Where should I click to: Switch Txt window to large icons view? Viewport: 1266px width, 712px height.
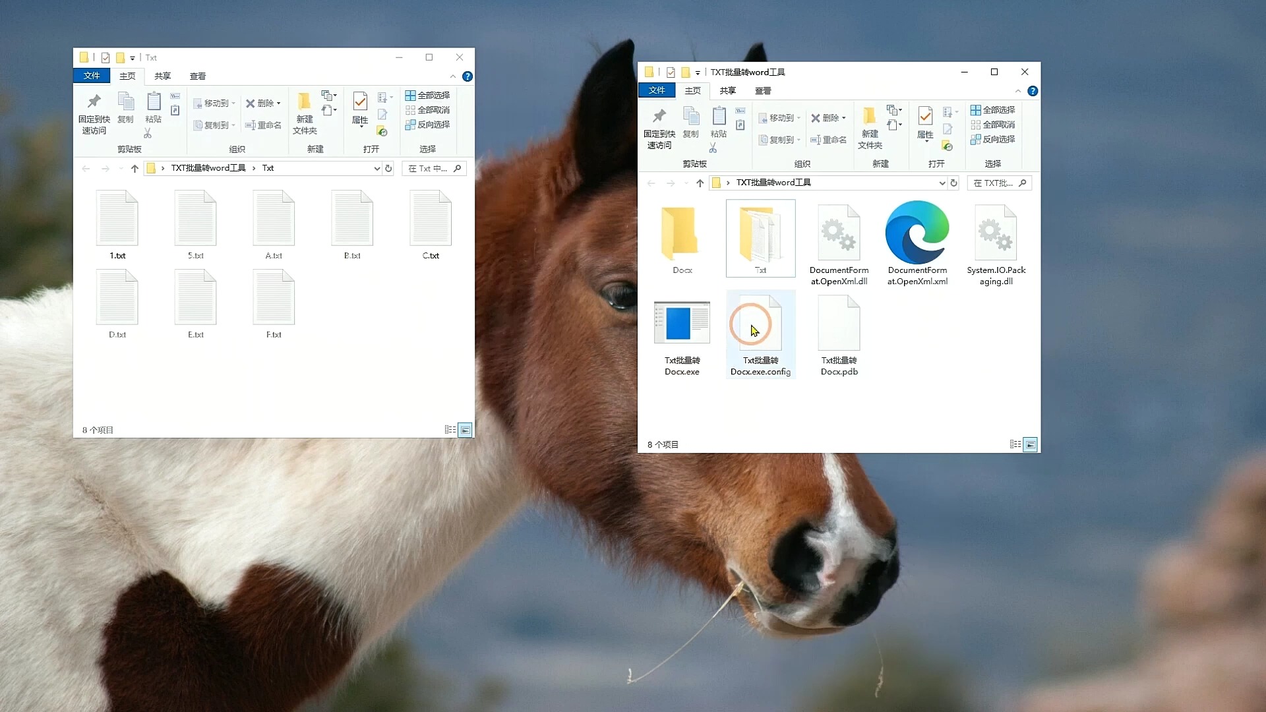(x=465, y=430)
